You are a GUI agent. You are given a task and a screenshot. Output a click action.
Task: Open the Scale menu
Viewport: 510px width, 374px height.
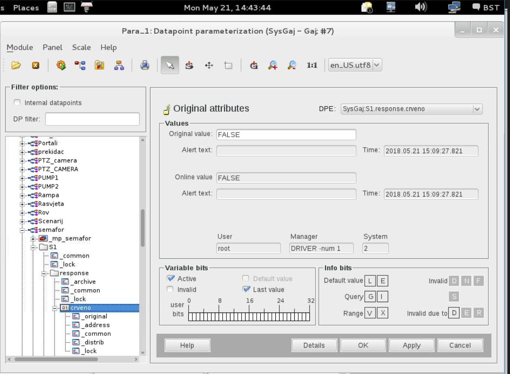pyautogui.click(x=81, y=47)
